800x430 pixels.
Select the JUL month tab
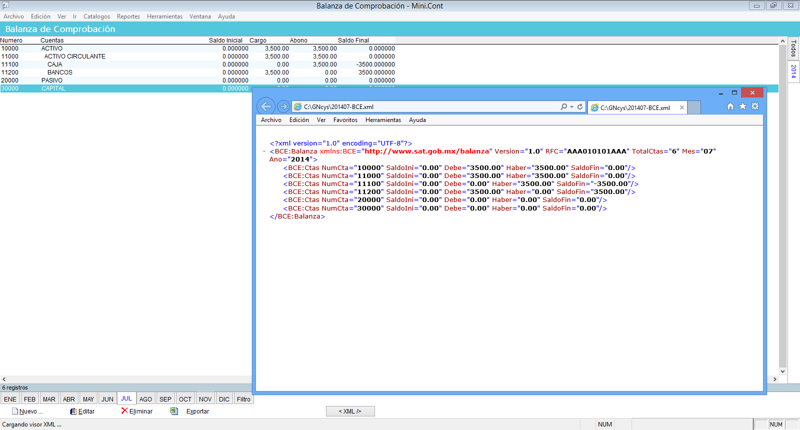(126, 398)
